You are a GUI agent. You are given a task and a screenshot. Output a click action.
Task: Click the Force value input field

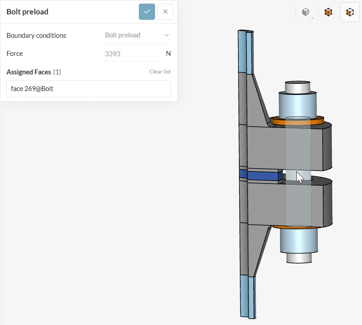click(x=131, y=54)
